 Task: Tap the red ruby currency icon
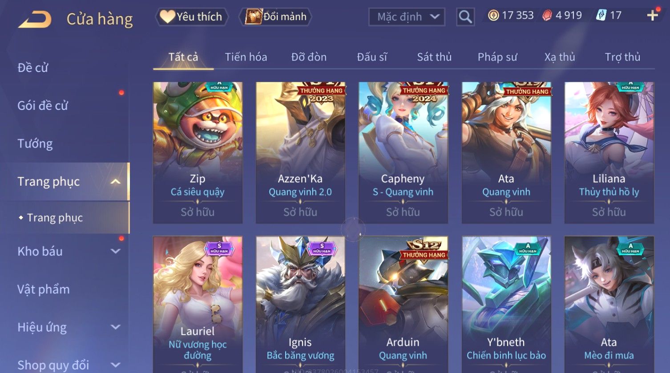pyautogui.click(x=547, y=16)
